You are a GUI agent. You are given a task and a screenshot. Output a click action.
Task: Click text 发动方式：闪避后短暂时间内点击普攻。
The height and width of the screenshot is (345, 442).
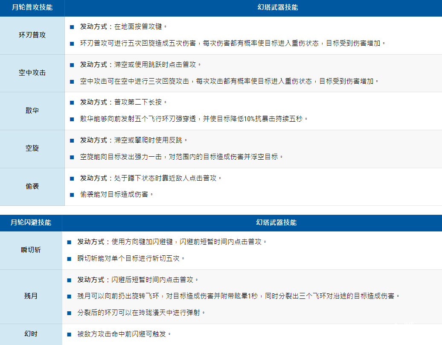(138, 280)
